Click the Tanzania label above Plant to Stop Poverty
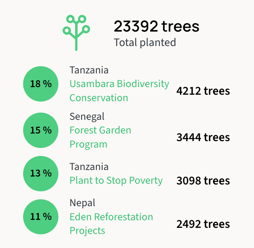Viewport: 254px width, 248px height. pos(89,167)
